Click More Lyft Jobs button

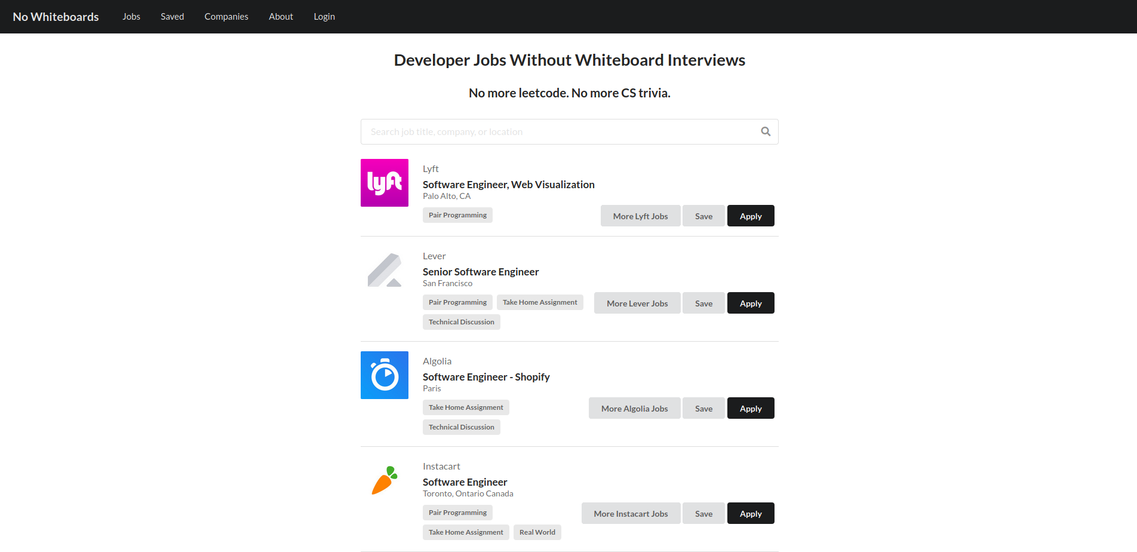[641, 216]
